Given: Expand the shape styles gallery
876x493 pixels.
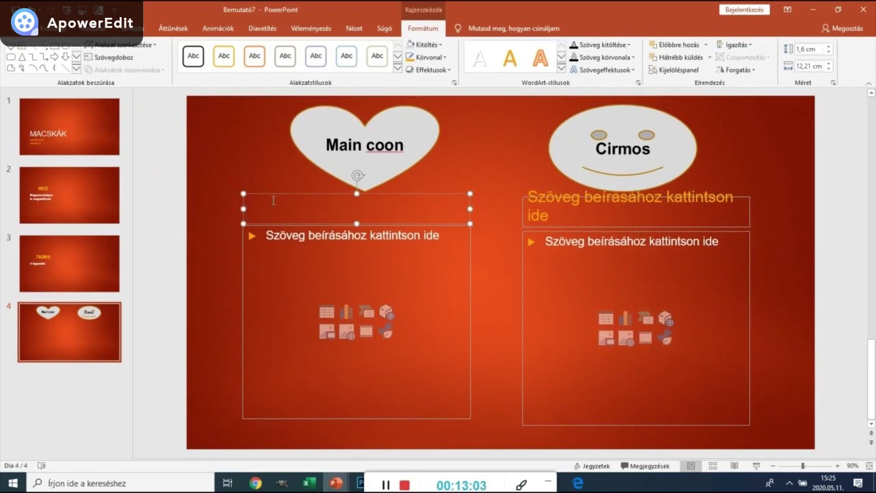Looking at the screenshot, I should (x=398, y=69).
